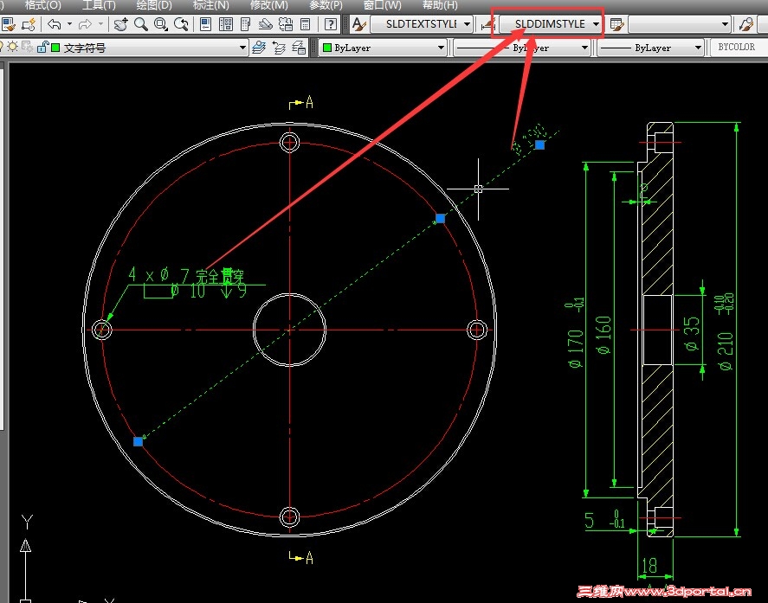Expand the undo history arrow
The width and height of the screenshot is (768, 603).
tap(69, 23)
